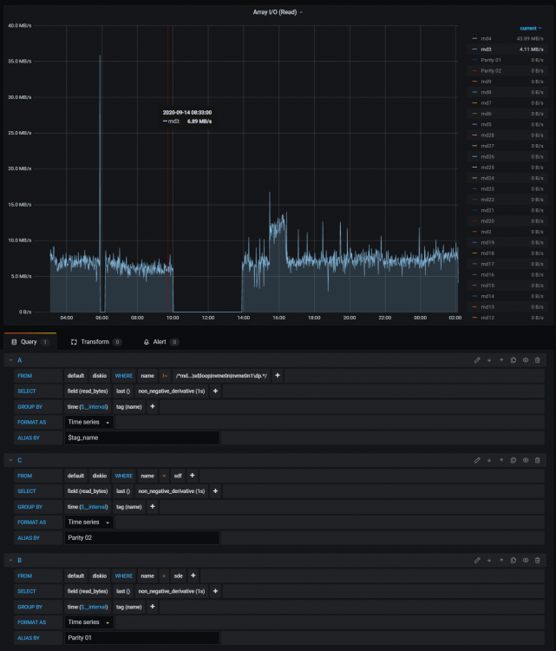
Task: Edit non_negative_derivative (1s) in query A
Action: point(172,391)
